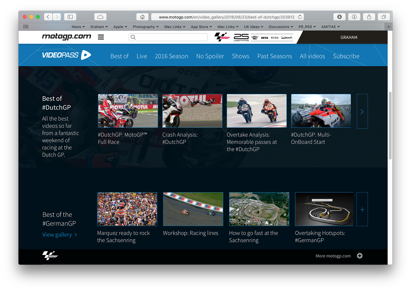Open the Discussions bookmarks folder
Image resolution: width=411 pixels, height=291 pixels.
tap(281, 27)
